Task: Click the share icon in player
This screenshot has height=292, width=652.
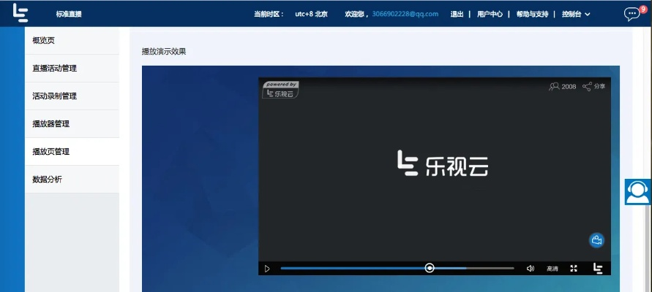Action: 587,86
